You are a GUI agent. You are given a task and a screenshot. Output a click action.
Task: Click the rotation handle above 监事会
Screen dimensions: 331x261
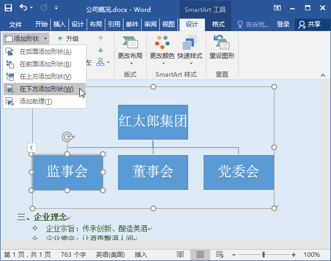click(68, 137)
